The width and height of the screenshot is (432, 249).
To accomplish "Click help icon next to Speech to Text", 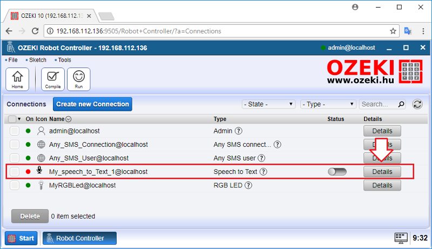I will pos(264,172).
